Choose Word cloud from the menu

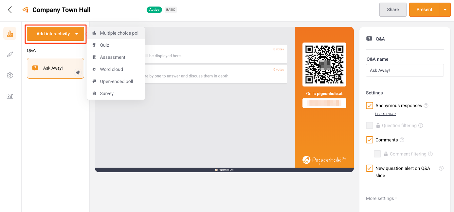pos(111,69)
